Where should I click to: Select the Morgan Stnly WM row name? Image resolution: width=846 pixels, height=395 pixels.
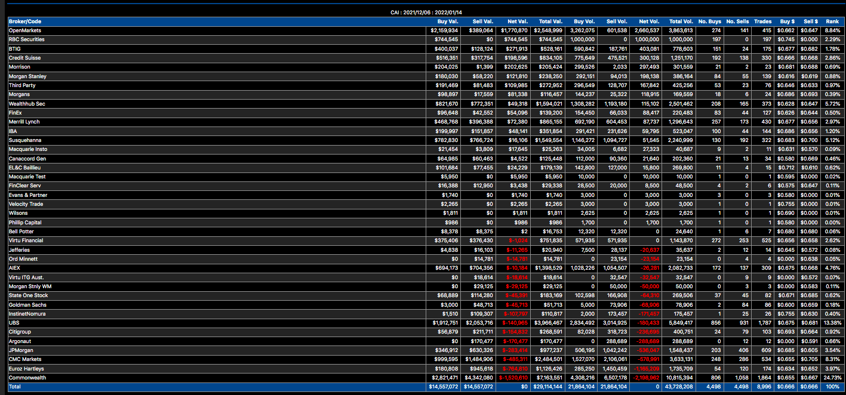pyautogui.click(x=29, y=286)
